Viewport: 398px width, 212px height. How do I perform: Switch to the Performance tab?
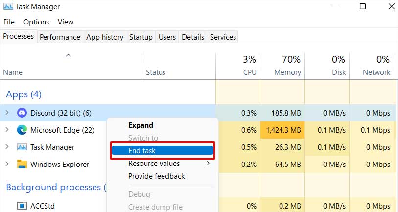pos(60,37)
